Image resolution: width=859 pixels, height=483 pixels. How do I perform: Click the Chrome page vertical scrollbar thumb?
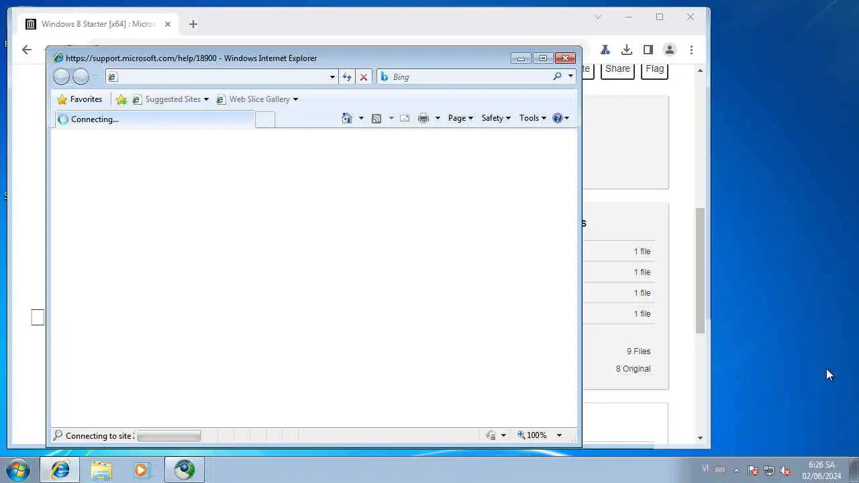[701, 271]
